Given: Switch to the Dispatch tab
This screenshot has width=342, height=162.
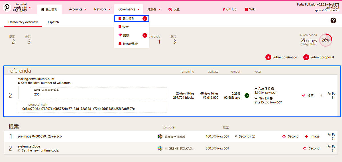Looking at the screenshot, I should pos(53,22).
